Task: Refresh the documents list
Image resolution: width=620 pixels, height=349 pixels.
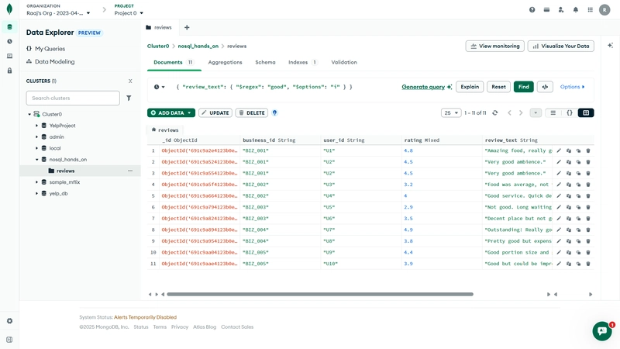Action: (494, 112)
